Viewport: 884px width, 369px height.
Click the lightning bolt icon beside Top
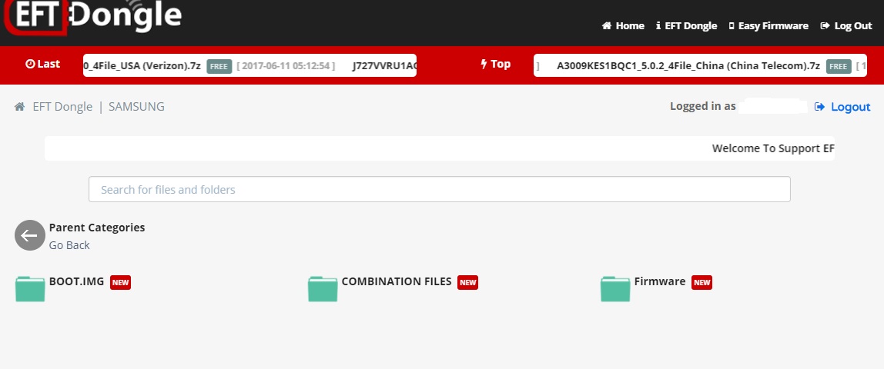(484, 64)
